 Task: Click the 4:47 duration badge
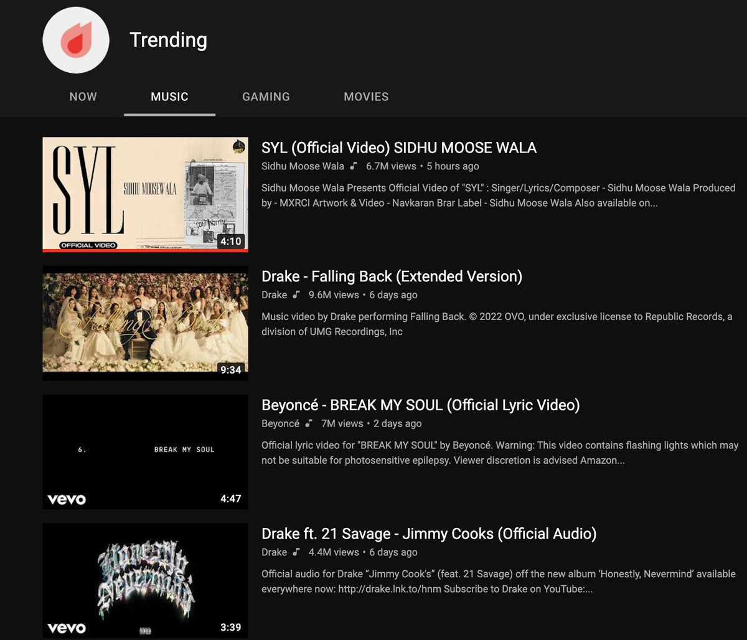click(x=230, y=499)
